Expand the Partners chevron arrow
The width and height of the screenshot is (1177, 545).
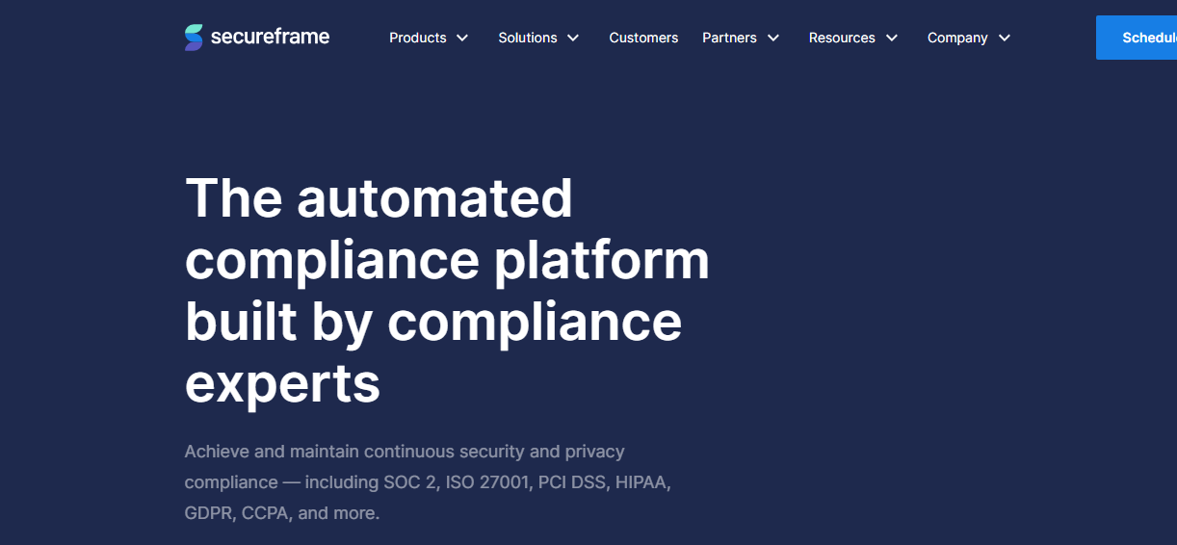coord(773,38)
